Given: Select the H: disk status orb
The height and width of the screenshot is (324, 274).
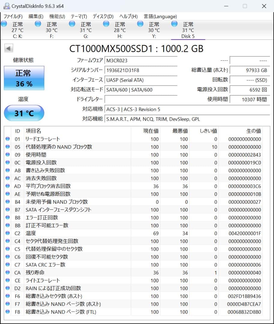Looking at the screenshot, I should click(x=106, y=24).
